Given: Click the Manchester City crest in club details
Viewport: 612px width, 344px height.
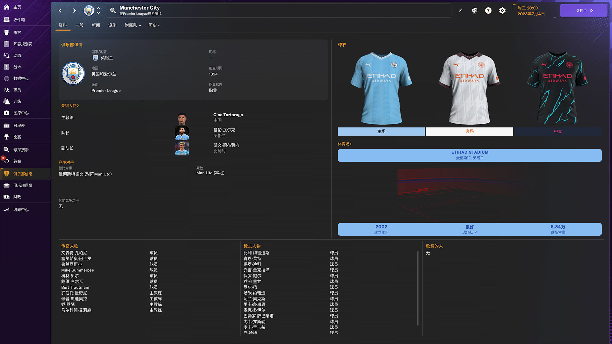Looking at the screenshot, I should pos(73,73).
